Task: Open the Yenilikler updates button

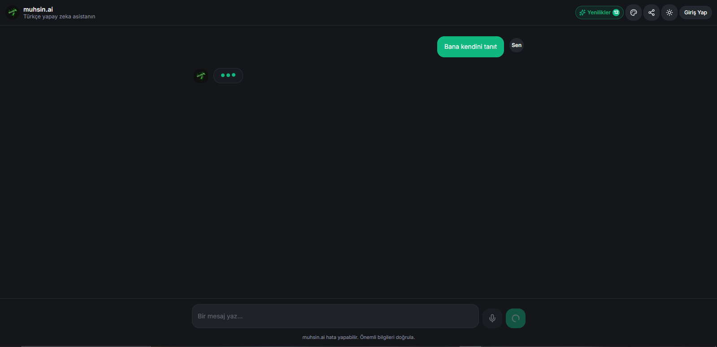Action: coord(599,13)
